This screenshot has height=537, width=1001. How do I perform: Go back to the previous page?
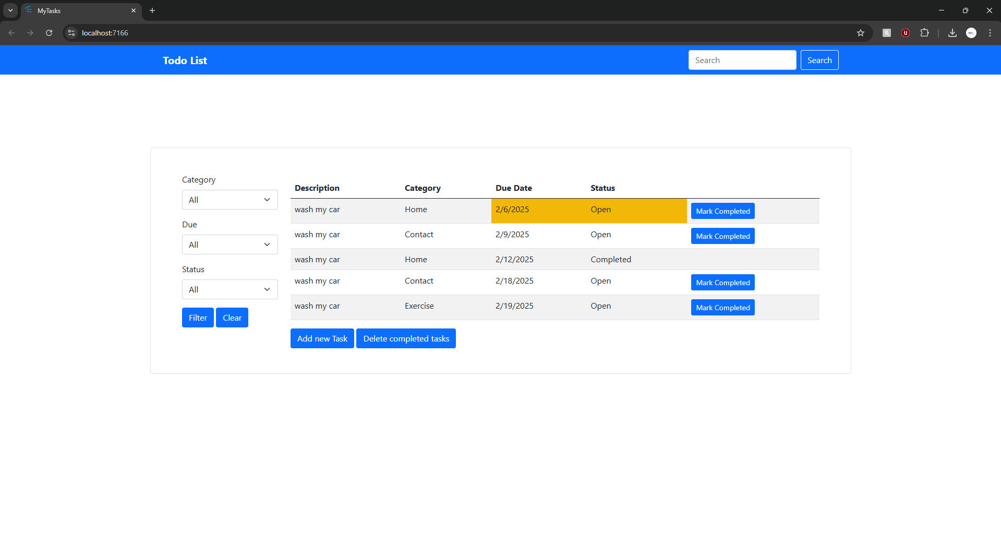point(11,33)
